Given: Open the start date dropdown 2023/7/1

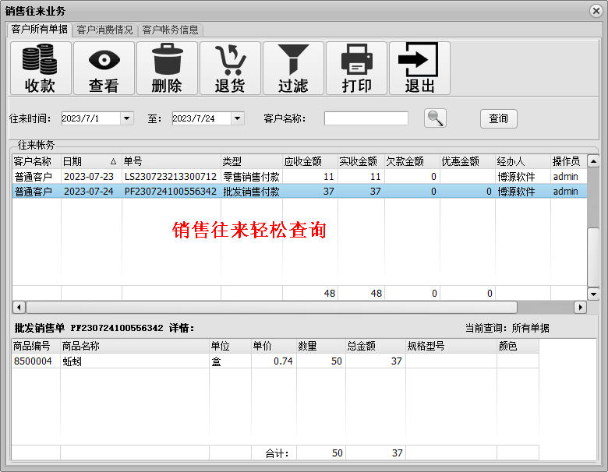Looking at the screenshot, I should click(127, 118).
